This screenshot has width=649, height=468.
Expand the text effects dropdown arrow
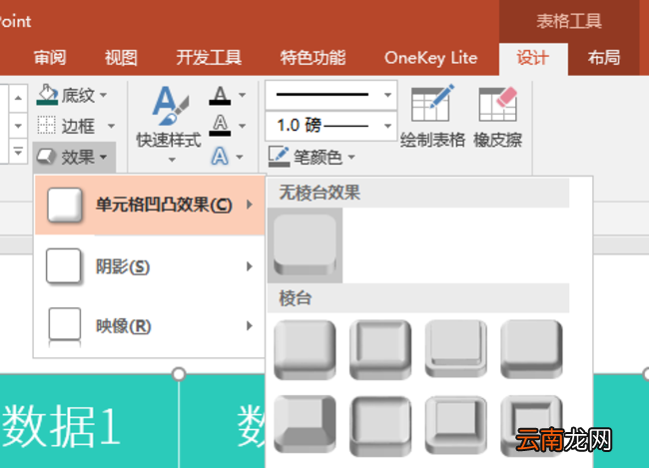click(240, 157)
